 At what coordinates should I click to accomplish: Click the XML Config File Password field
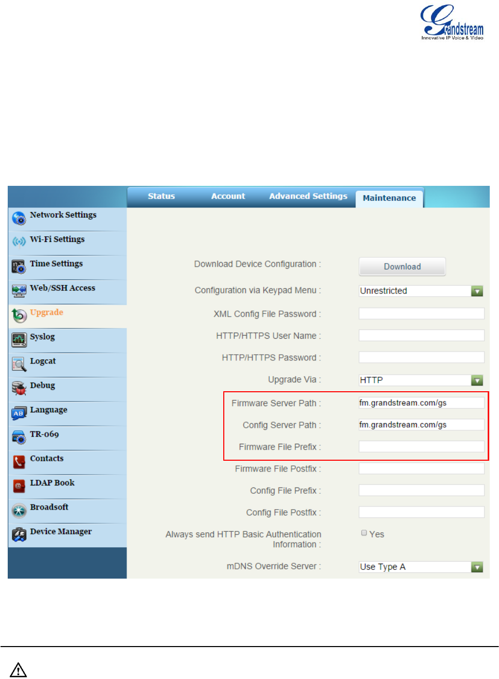pyautogui.click(x=421, y=314)
